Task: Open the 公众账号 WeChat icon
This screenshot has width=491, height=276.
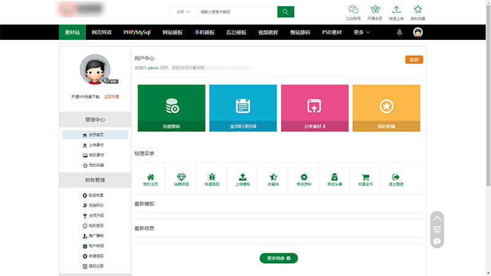Action: coord(354,13)
